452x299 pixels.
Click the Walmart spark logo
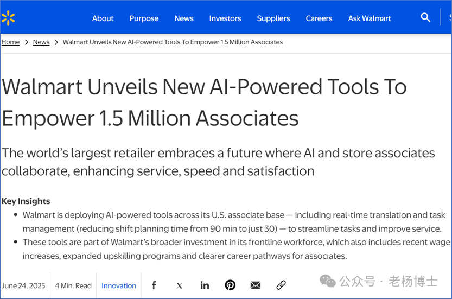point(8,18)
